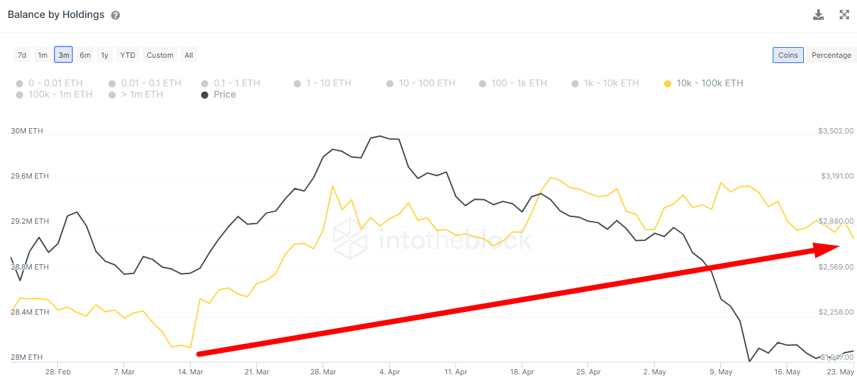857x385 pixels.
Task: Show the 1k - 10k ETH series
Action: (x=611, y=83)
